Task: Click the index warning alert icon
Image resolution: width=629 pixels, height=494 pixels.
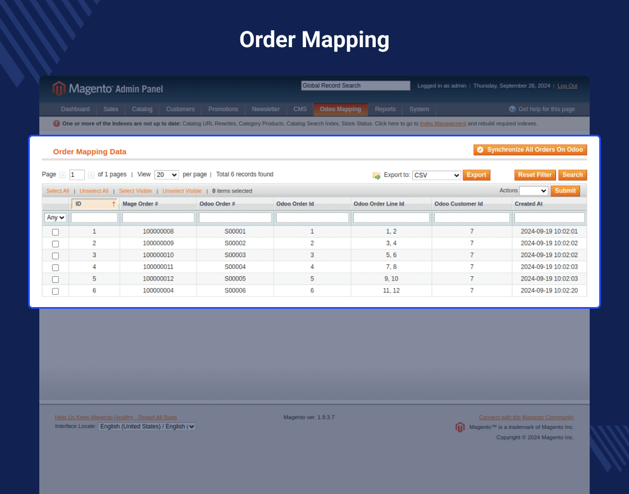Action: point(57,124)
